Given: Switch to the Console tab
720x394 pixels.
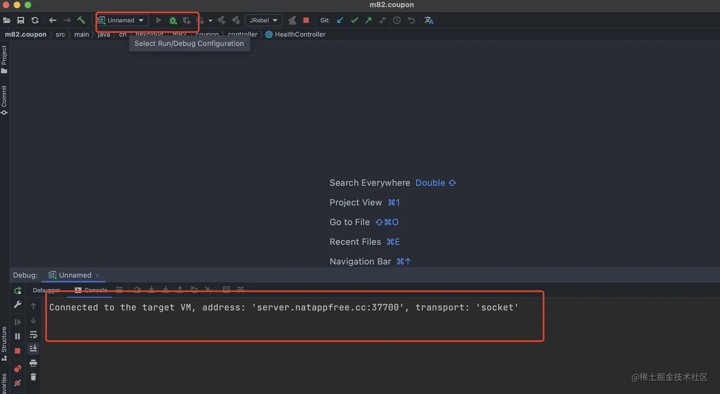Looking at the screenshot, I should pyautogui.click(x=91, y=290).
